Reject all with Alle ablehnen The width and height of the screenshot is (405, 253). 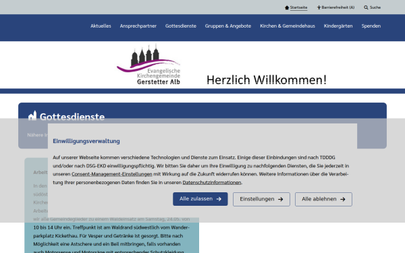tap(323, 199)
